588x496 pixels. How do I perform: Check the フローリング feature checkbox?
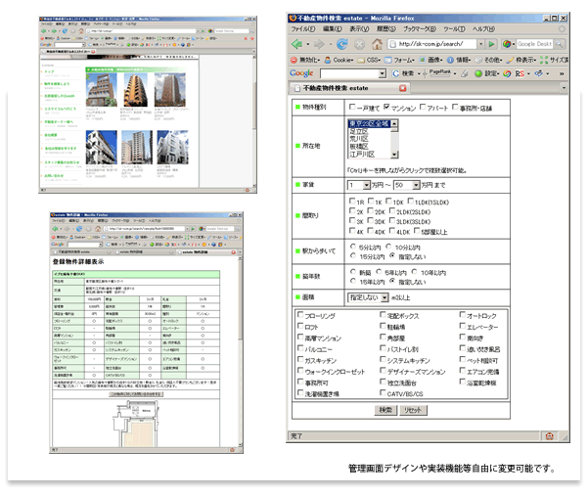pyautogui.click(x=300, y=315)
